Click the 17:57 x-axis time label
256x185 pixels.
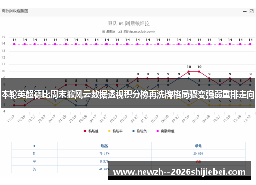tap(11, 119)
